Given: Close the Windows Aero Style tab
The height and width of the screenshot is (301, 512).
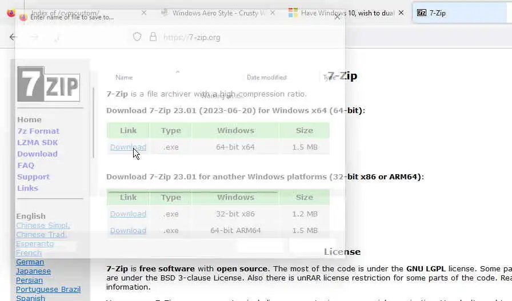Looking at the screenshot, I should click(x=273, y=13).
